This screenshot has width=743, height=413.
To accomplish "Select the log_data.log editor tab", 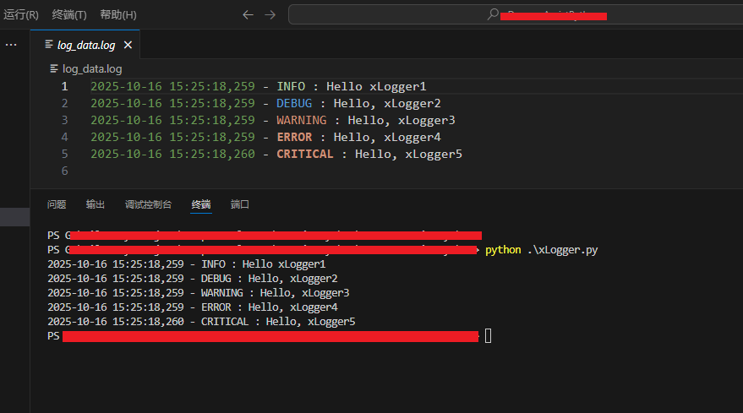I will tap(85, 45).
